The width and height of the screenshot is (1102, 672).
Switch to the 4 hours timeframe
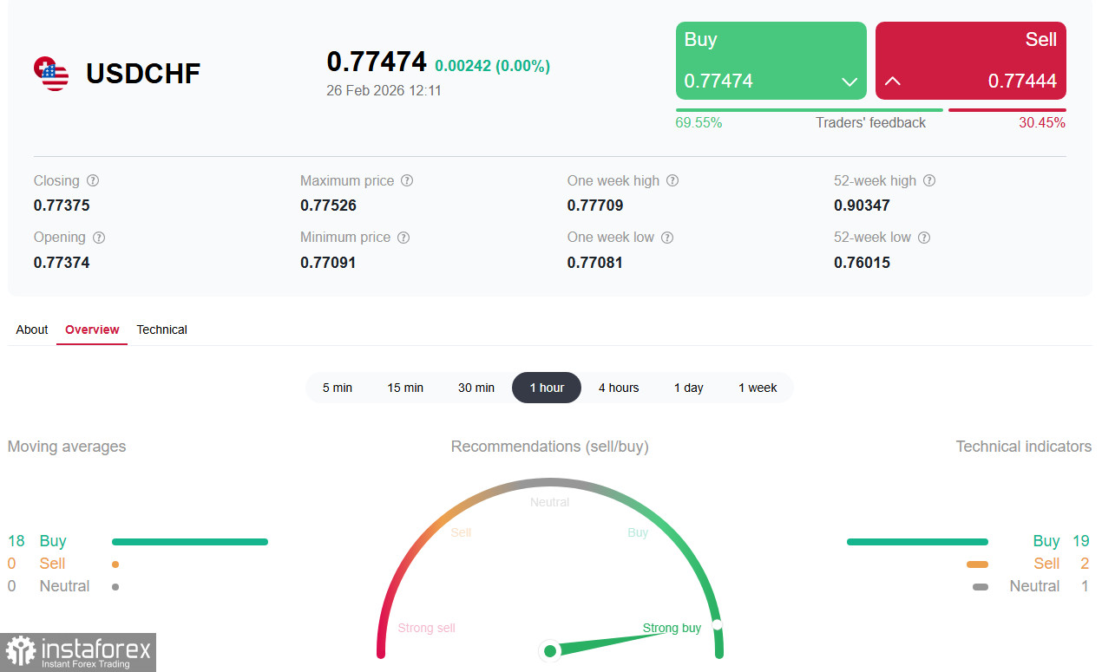pyautogui.click(x=619, y=388)
